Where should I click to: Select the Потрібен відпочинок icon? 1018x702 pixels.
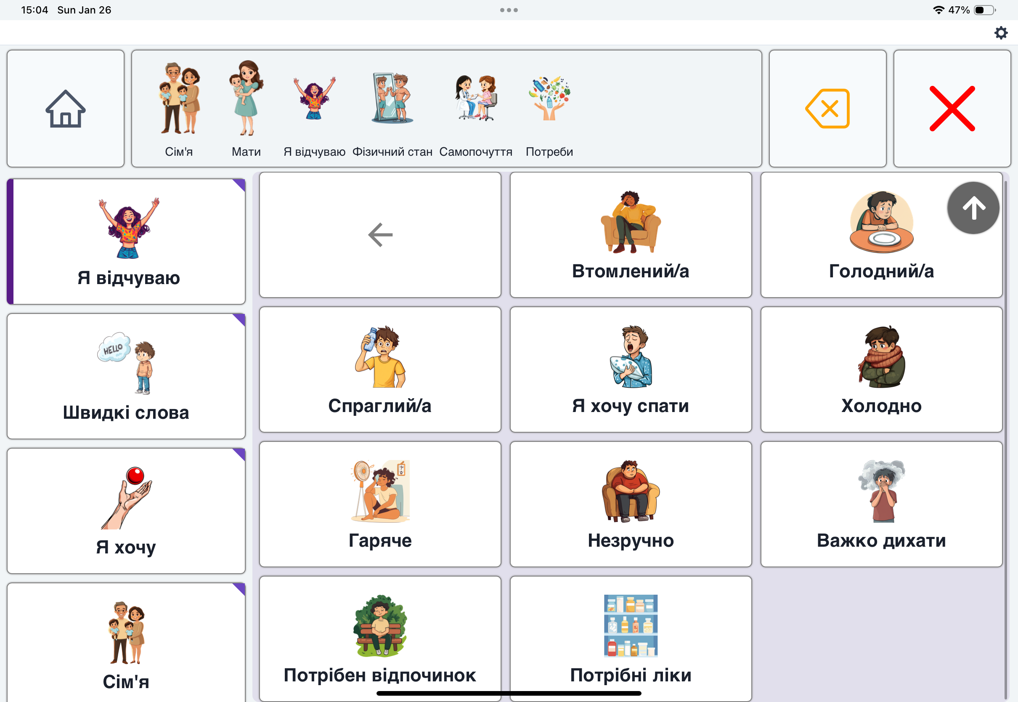[x=379, y=635]
